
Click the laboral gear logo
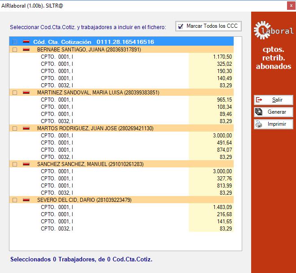[x=273, y=30]
